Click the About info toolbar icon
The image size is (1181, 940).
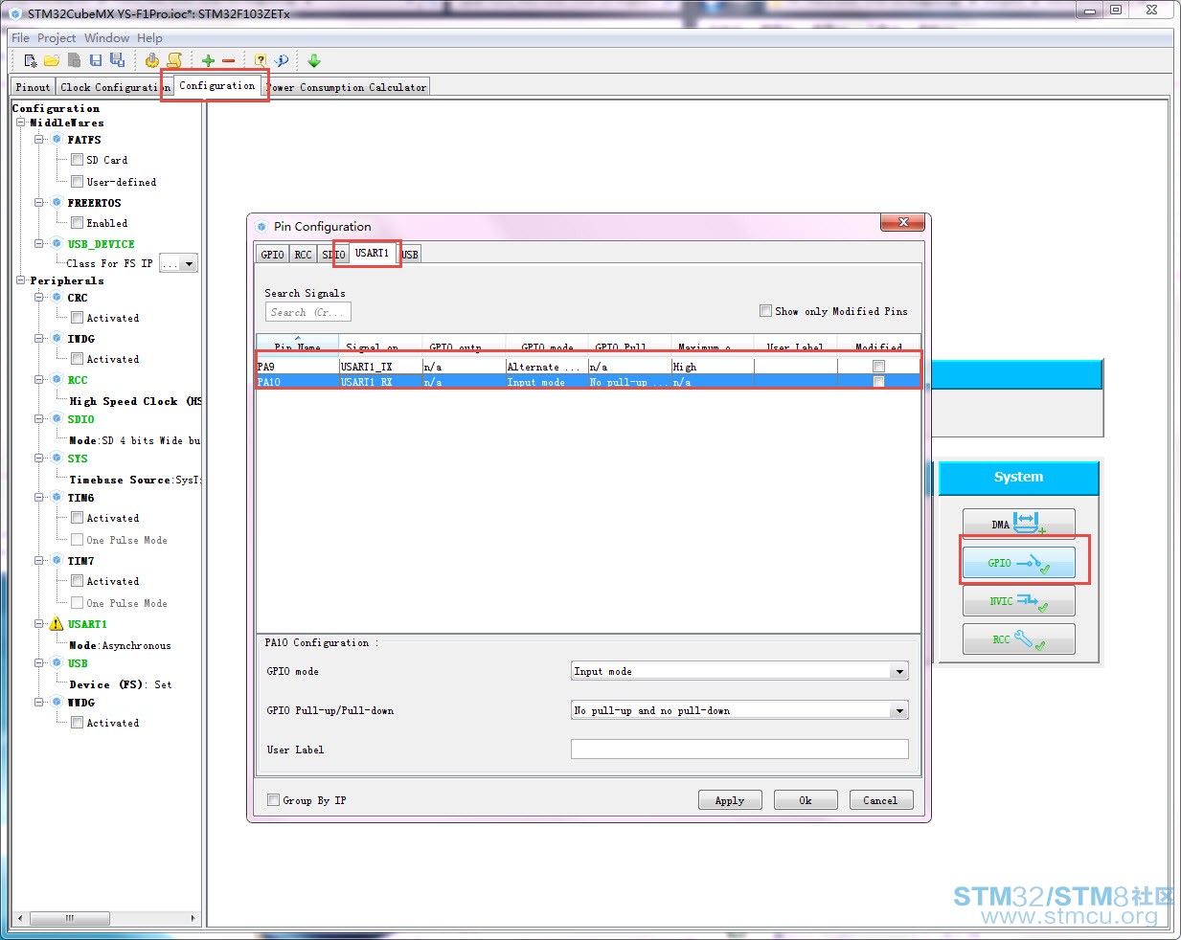282,60
